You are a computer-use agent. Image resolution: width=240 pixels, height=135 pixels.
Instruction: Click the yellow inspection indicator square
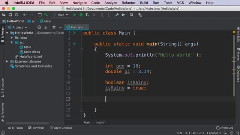pyautogui.click(x=234, y=32)
